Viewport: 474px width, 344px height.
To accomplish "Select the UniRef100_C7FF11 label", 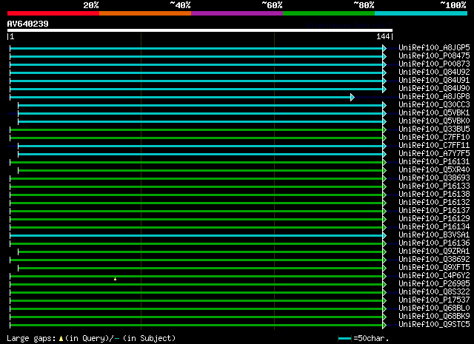I will click(x=434, y=146).
